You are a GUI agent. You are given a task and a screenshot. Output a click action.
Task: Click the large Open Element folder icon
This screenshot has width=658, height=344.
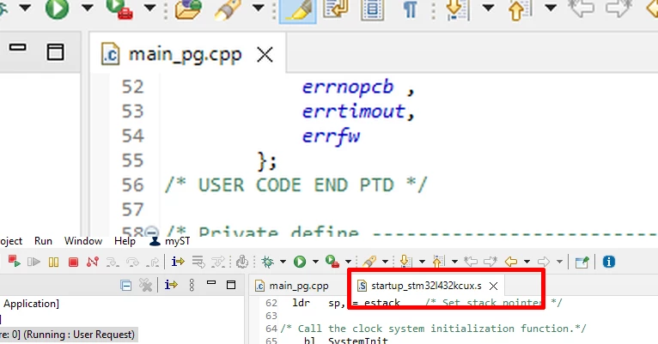(x=188, y=9)
